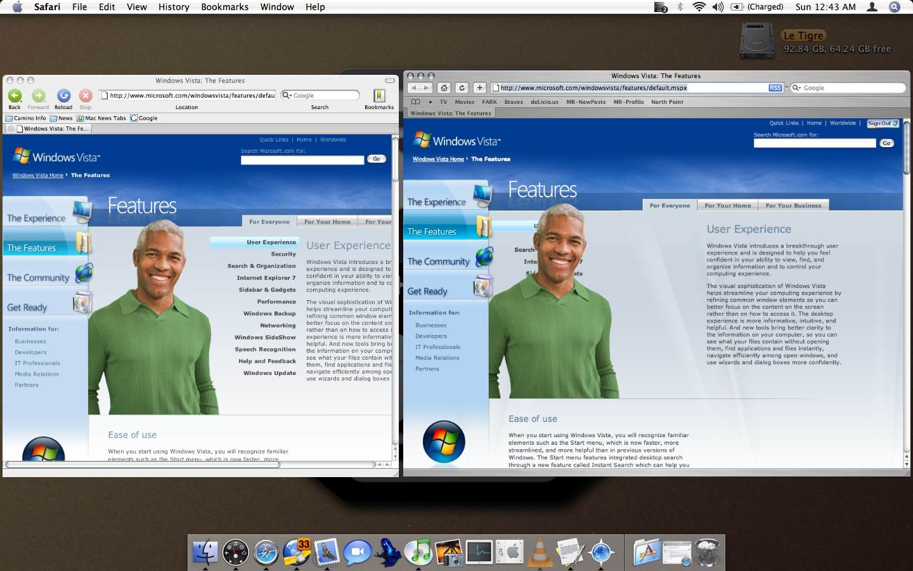
Task: Open VLC traffic cone in Dock
Action: tap(540, 553)
